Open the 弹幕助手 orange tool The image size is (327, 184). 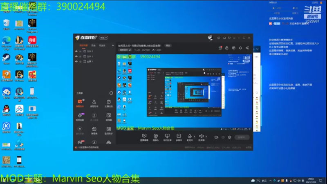(80, 103)
